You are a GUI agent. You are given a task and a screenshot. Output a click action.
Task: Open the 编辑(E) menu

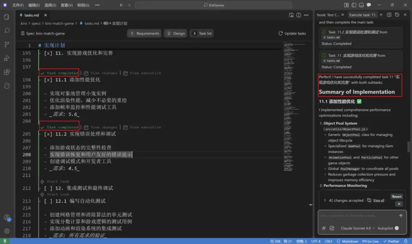click(x=34, y=5)
